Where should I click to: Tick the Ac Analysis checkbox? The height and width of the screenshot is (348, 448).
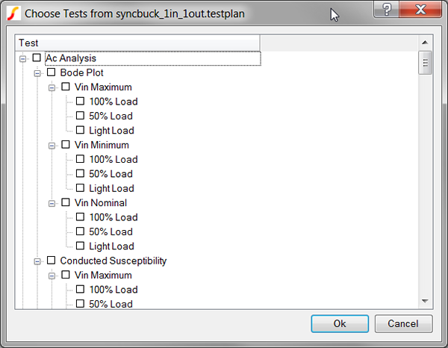click(x=37, y=58)
